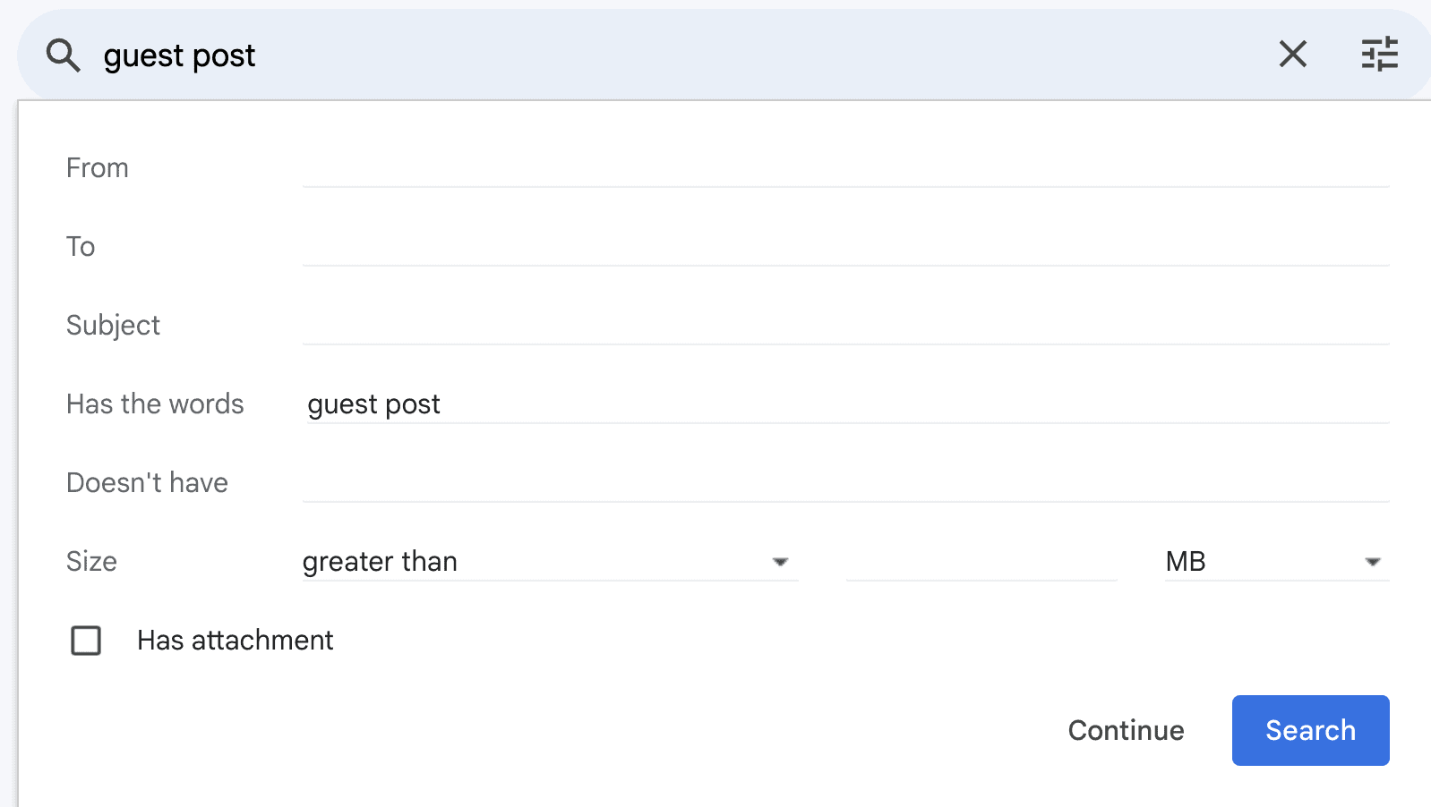The width and height of the screenshot is (1431, 807).
Task: Click the magnifying glass search icon
Action: 63,55
